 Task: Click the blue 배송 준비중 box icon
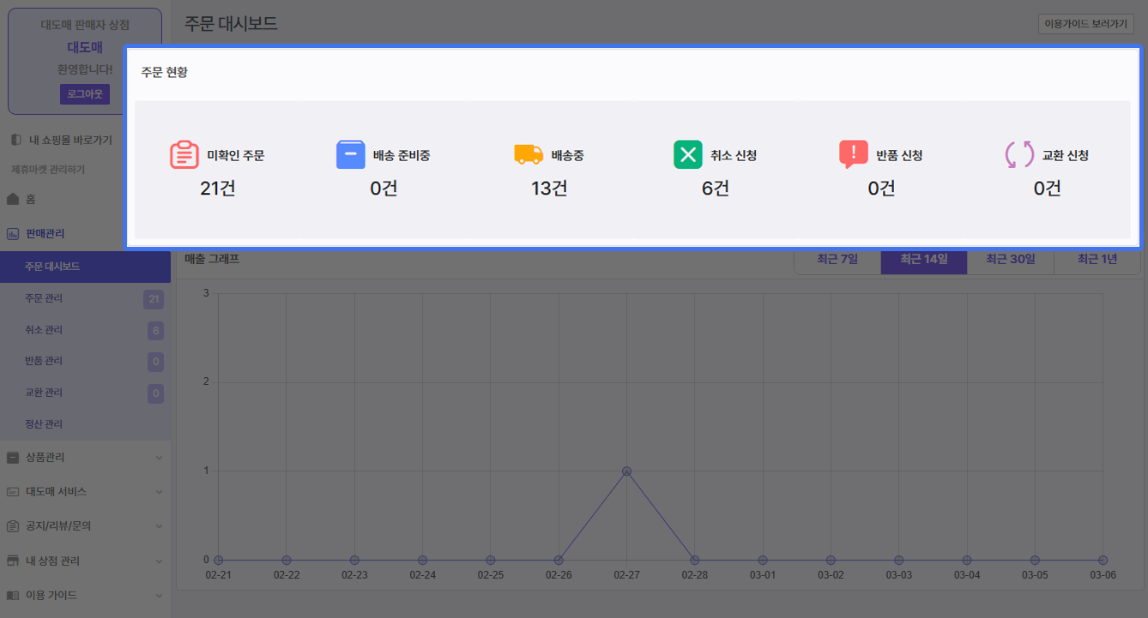(x=350, y=155)
